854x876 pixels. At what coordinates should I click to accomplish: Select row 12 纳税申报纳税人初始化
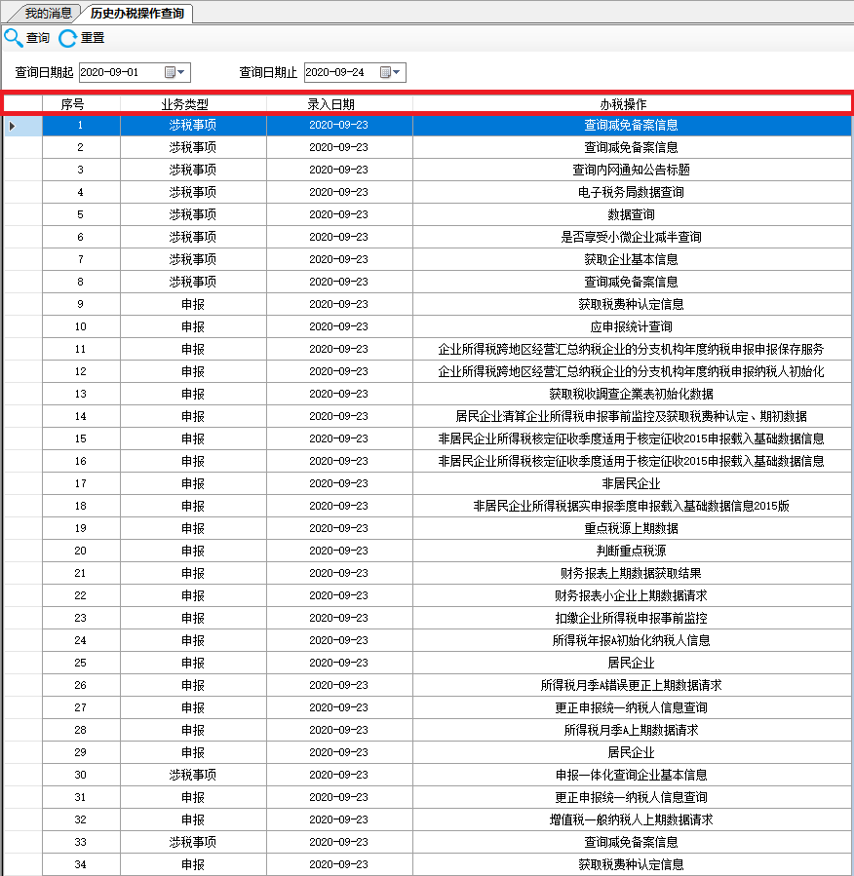(632, 371)
